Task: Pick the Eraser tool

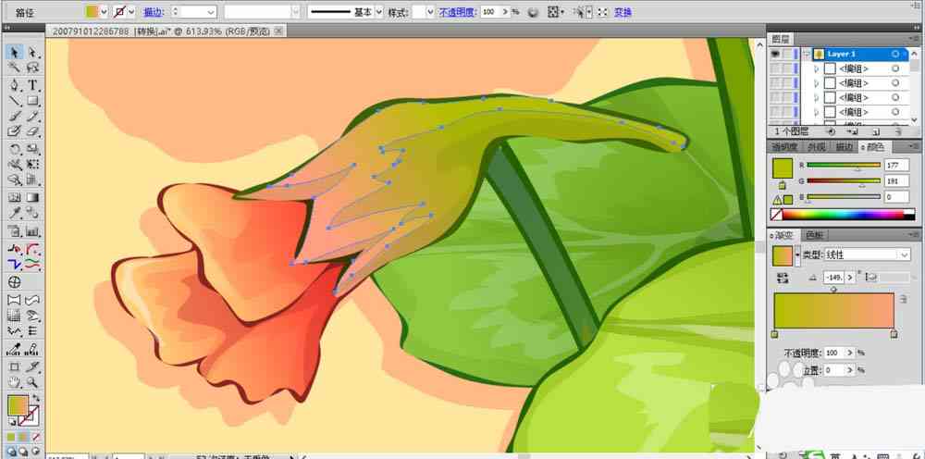Action: 32,131
